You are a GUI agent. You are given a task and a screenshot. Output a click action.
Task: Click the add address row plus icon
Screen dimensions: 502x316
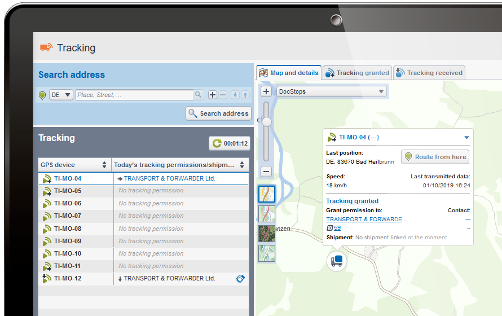click(213, 95)
